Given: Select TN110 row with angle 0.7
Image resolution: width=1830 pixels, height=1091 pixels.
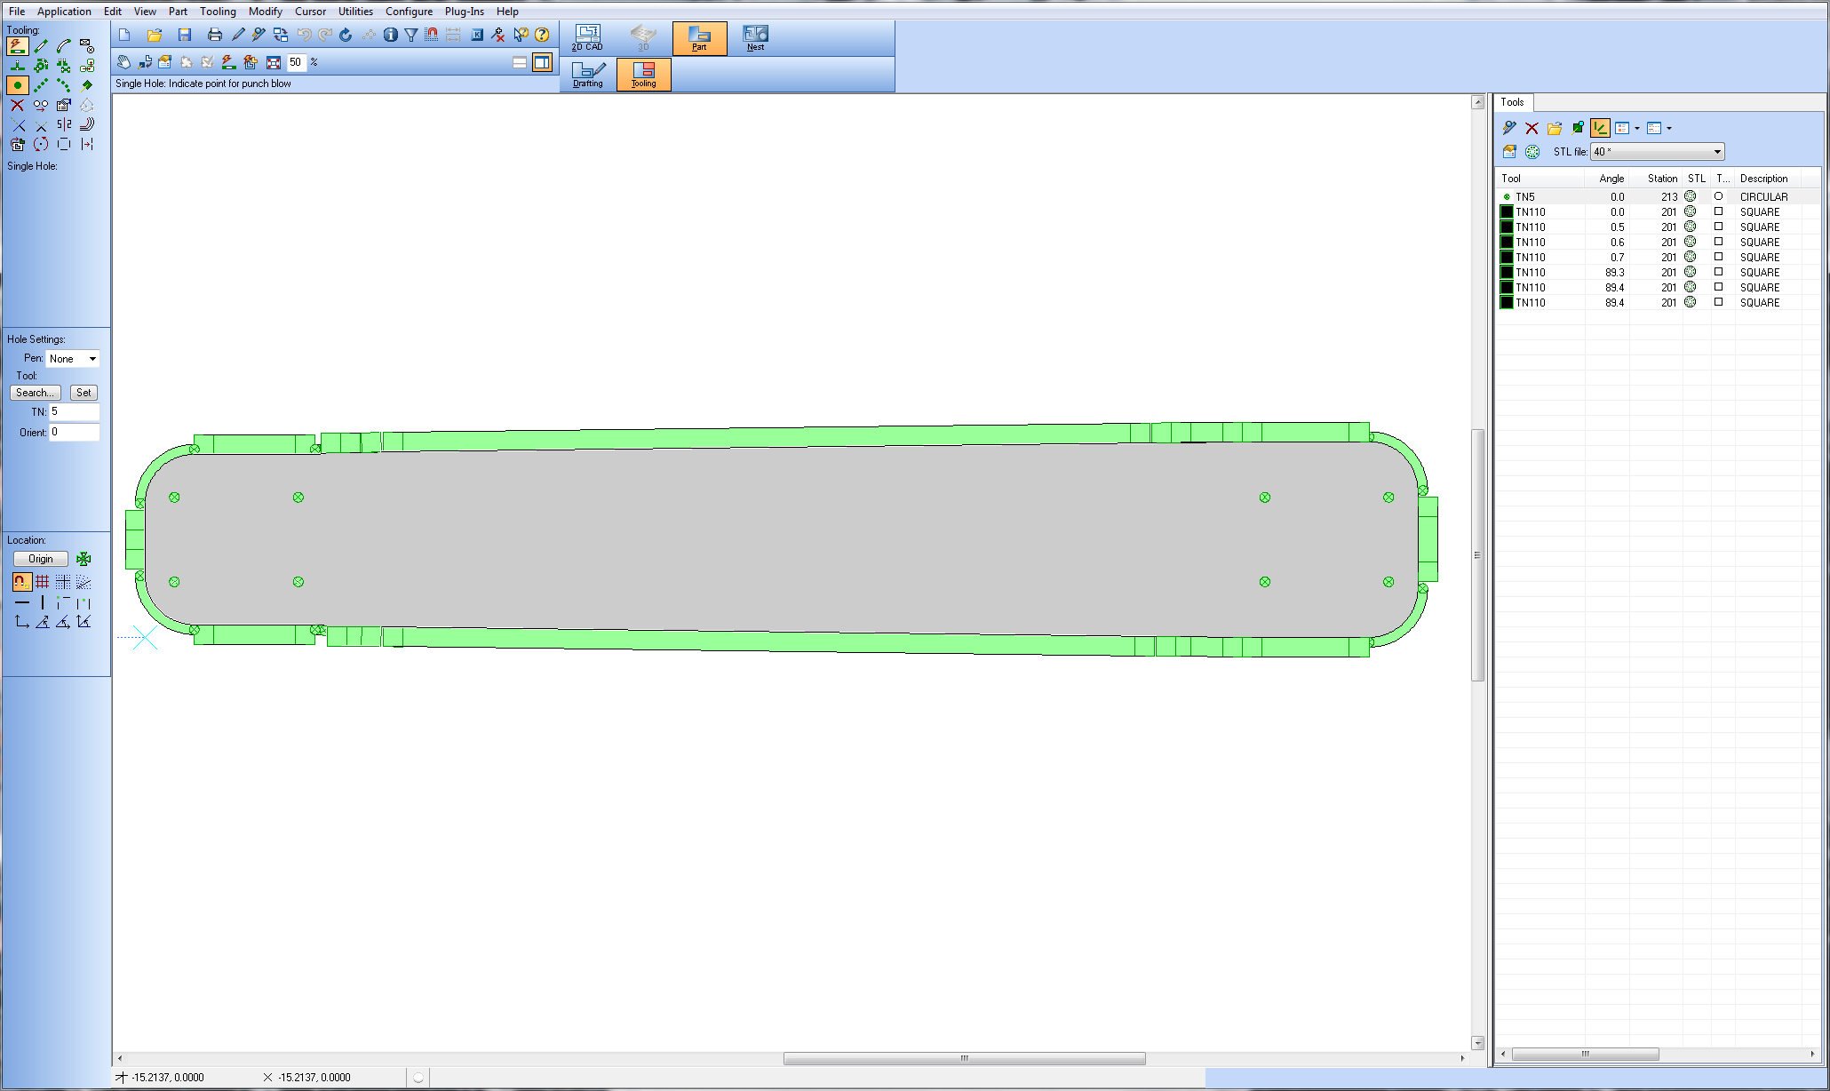Looking at the screenshot, I should pos(1658,257).
